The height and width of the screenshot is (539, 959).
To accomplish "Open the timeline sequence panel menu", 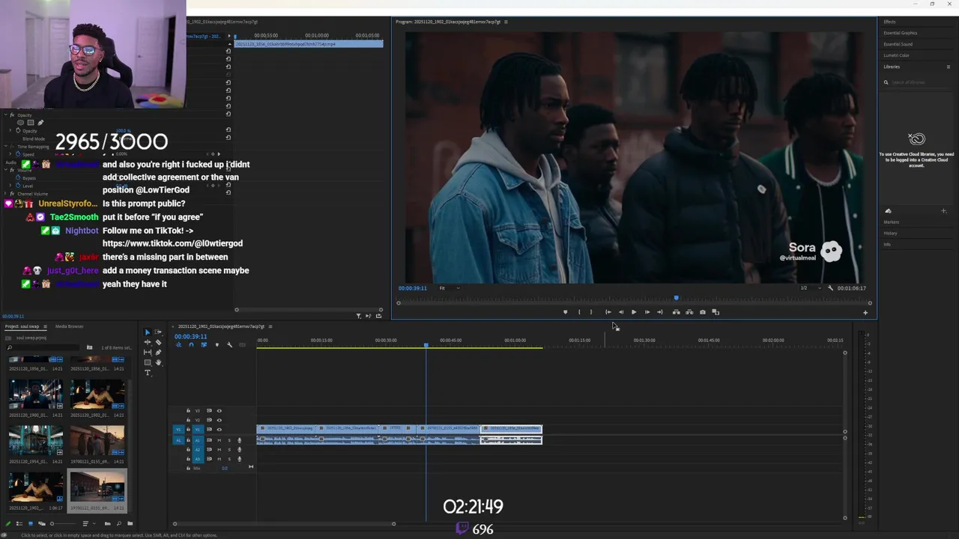I will 270,326.
